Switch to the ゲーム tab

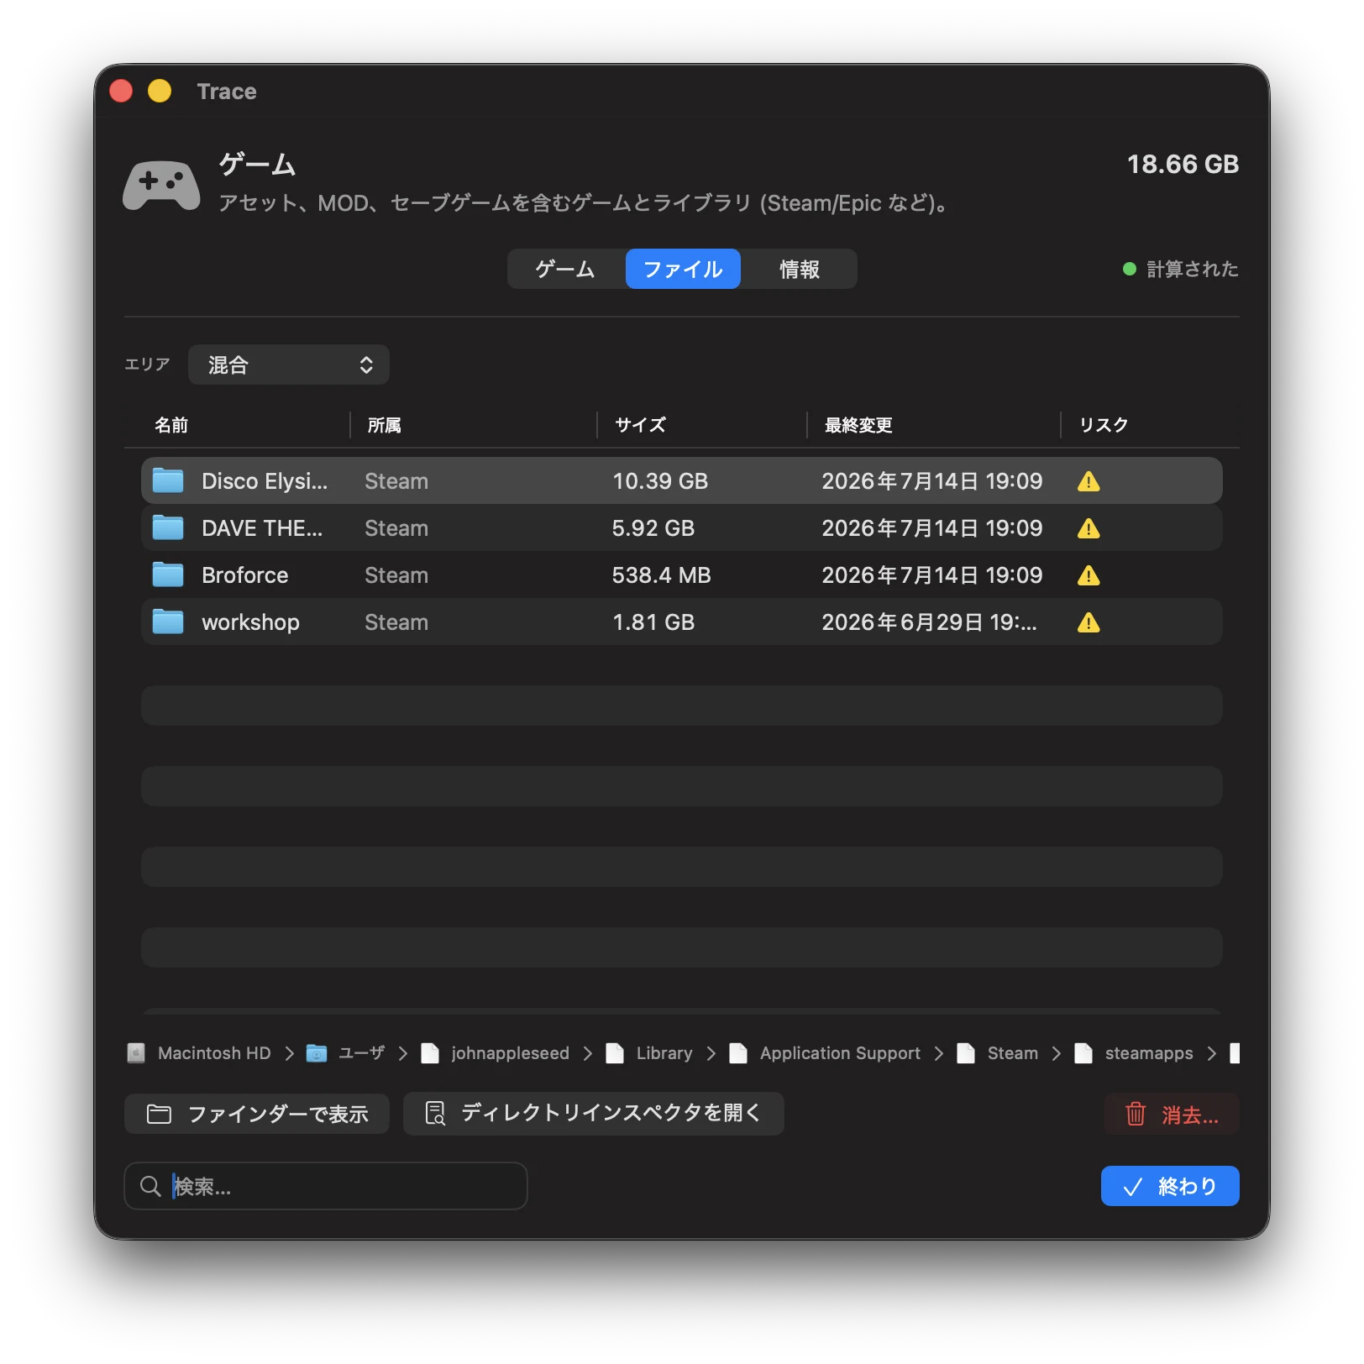565,269
